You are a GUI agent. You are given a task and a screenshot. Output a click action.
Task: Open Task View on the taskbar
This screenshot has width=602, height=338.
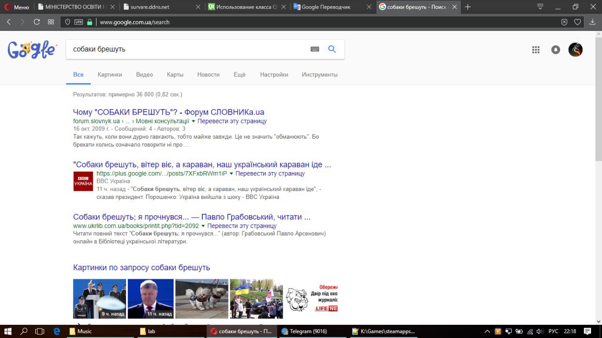tap(40, 331)
